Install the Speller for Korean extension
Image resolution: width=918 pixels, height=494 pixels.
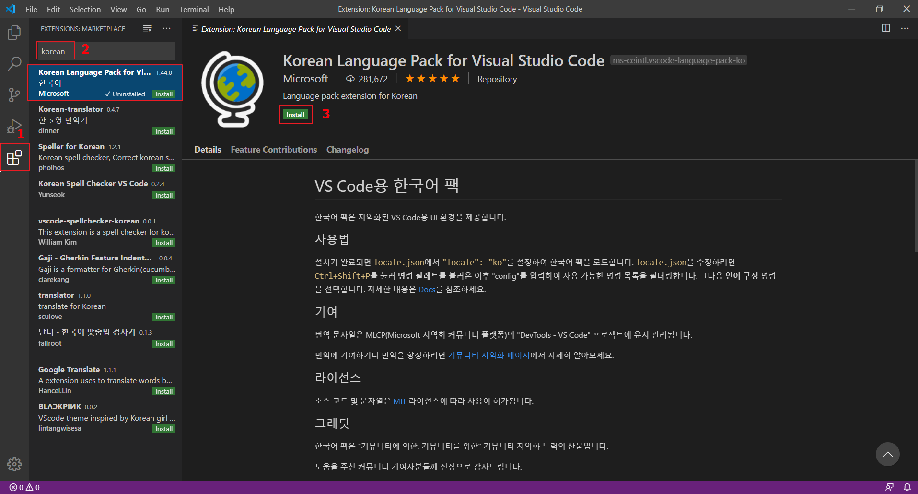[x=164, y=168]
